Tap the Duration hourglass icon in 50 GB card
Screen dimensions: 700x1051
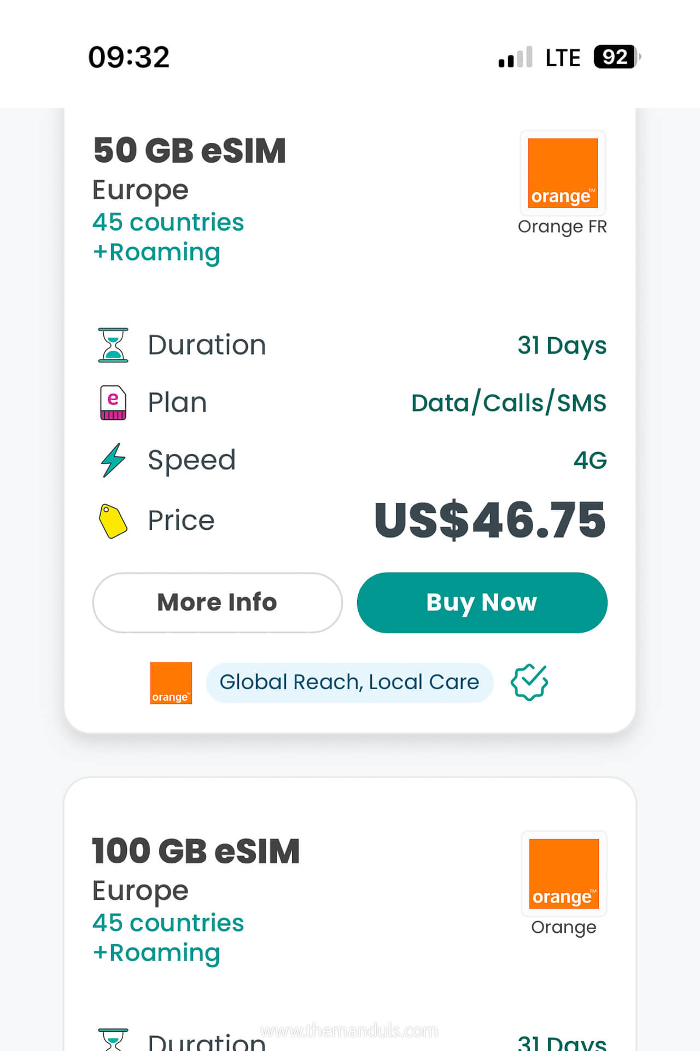113,345
